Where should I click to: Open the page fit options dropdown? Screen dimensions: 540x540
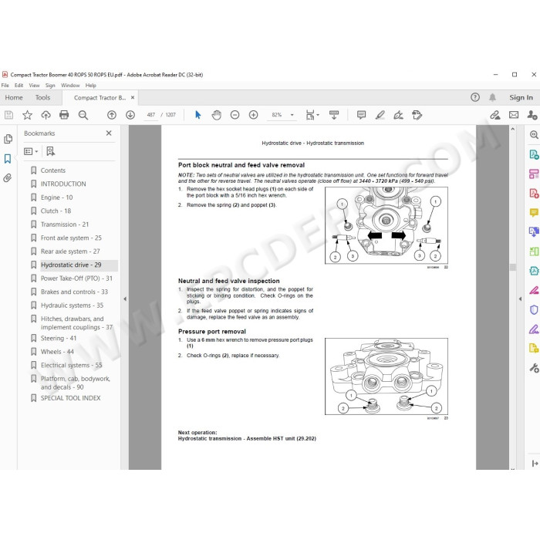(x=312, y=115)
